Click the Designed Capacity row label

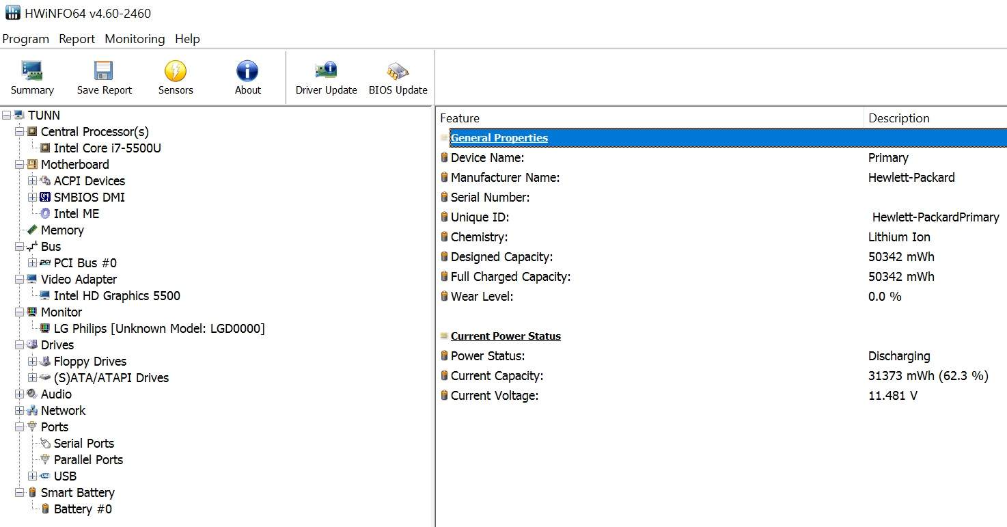coord(501,257)
